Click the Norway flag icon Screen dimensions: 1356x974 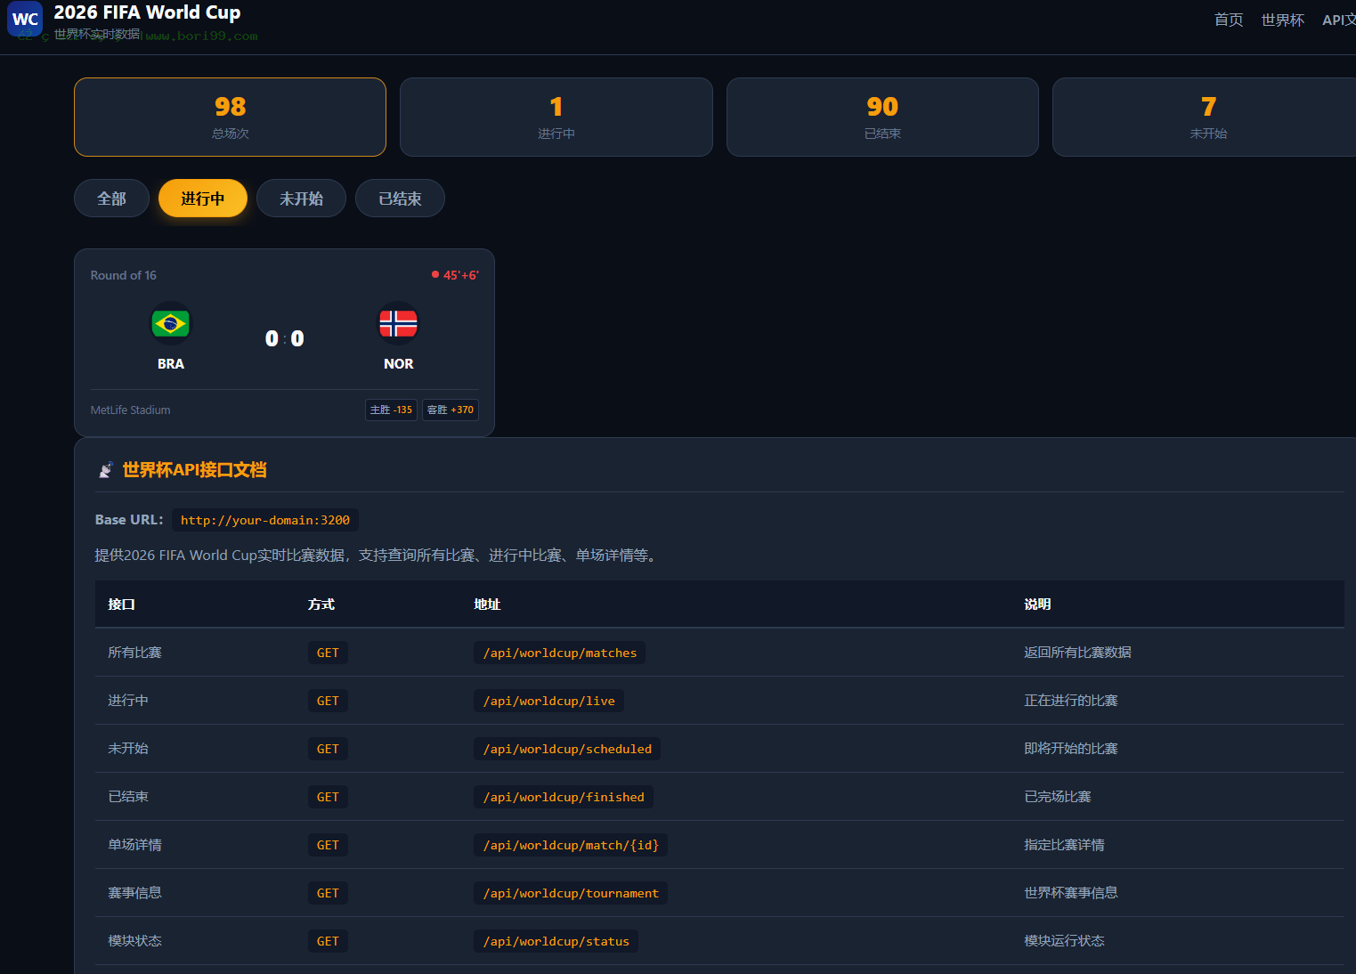[398, 323]
